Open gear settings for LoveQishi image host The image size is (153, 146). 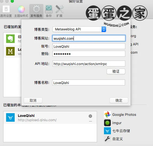[90, 116]
